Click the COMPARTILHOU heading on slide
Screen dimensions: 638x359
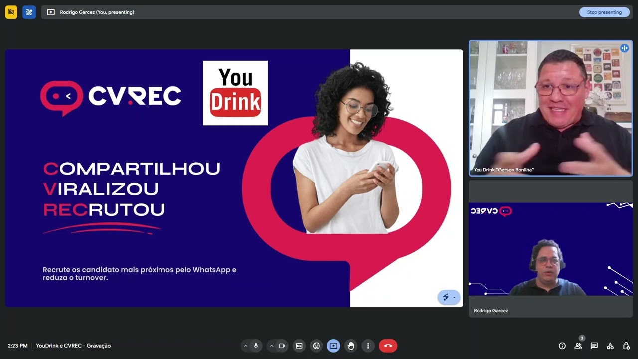tap(132, 169)
